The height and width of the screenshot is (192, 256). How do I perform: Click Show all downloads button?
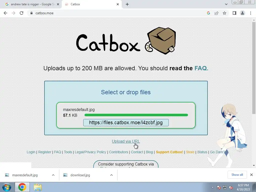pos(237,175)
